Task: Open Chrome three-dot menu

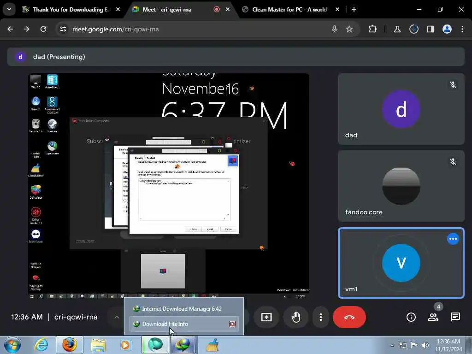Action: tap(462, 29)
